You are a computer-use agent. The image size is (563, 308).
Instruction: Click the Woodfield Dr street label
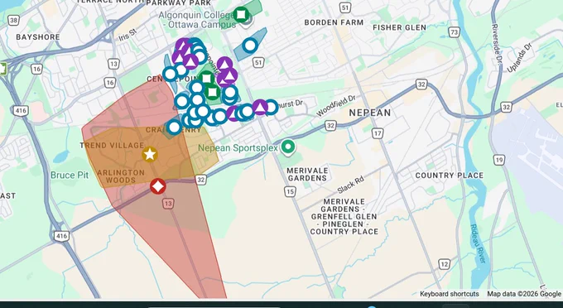point(335,106)
